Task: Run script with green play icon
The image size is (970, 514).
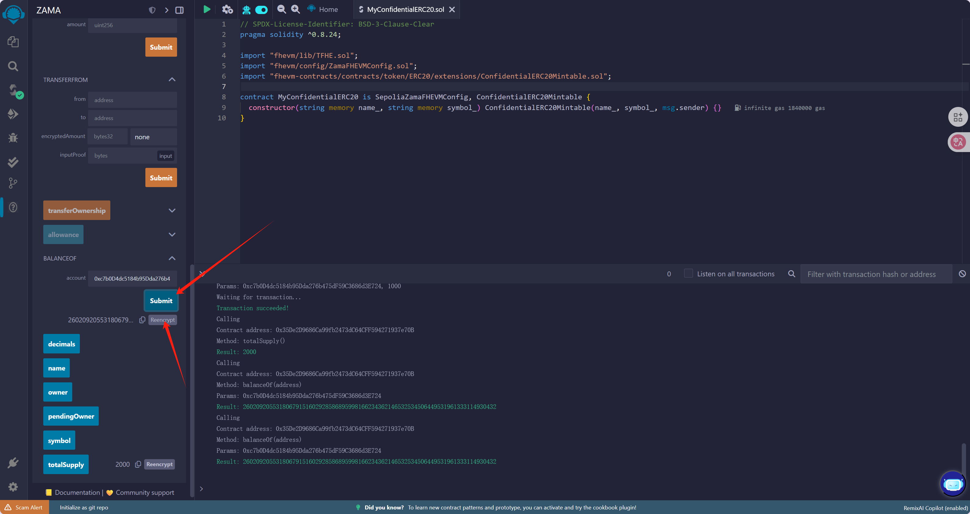Action: [207, 9]
